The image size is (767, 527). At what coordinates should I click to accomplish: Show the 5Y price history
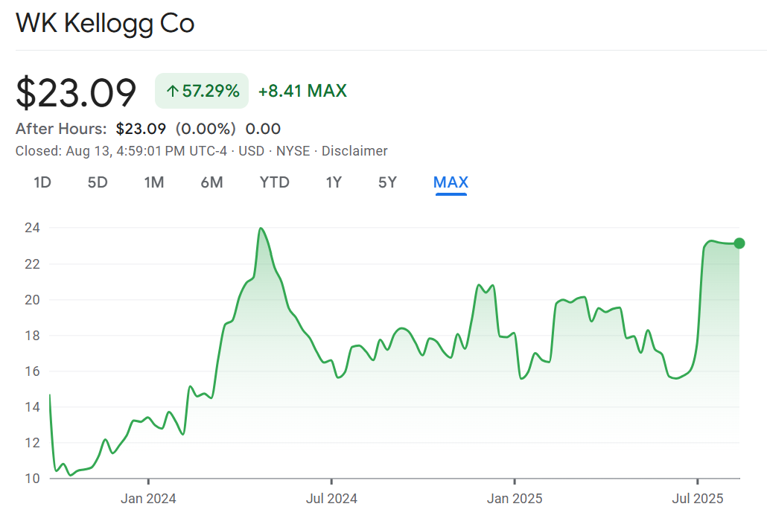point(387,182)
